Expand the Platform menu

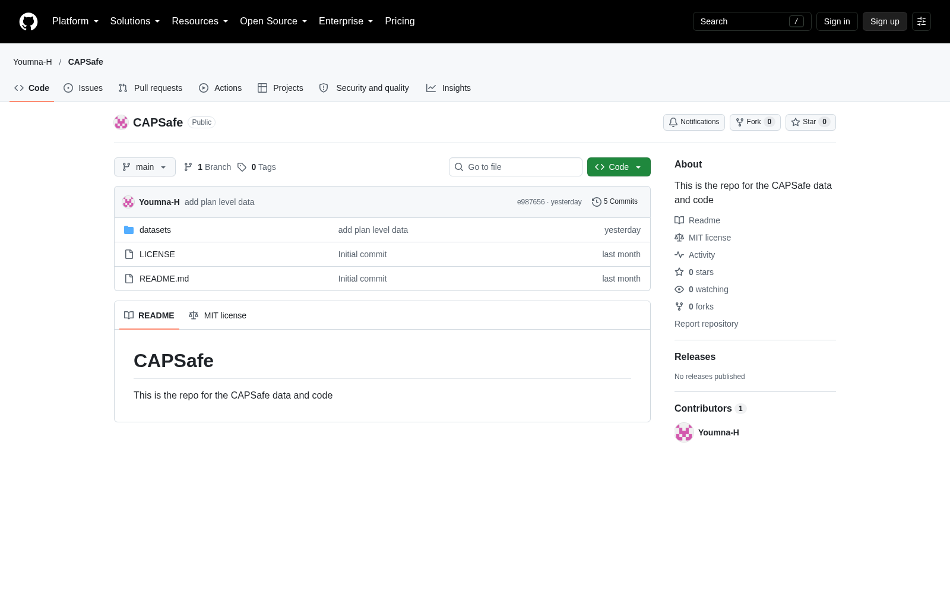75,21
